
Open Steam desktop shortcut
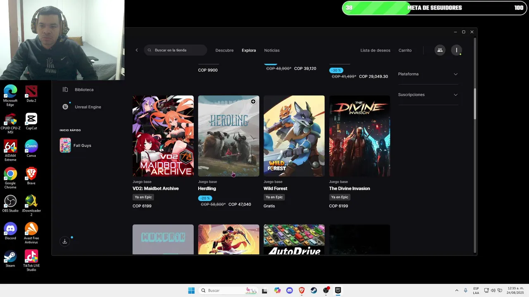pos(10,259)
